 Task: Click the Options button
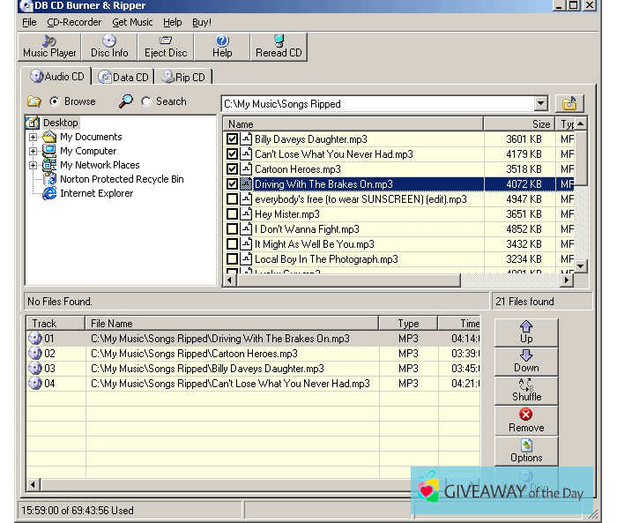pos(526,451)
